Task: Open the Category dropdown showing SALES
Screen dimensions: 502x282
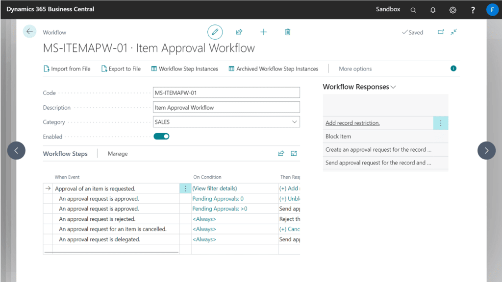Action: pyautogui.click(x=294, y=121)
